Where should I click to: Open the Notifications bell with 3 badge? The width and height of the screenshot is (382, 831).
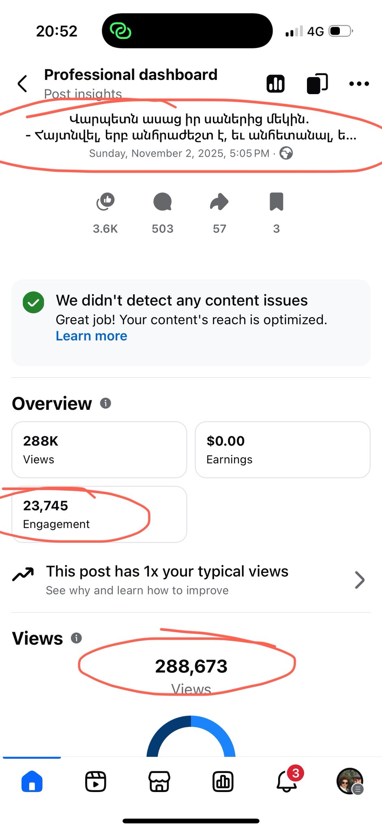(x=287, y=781)
